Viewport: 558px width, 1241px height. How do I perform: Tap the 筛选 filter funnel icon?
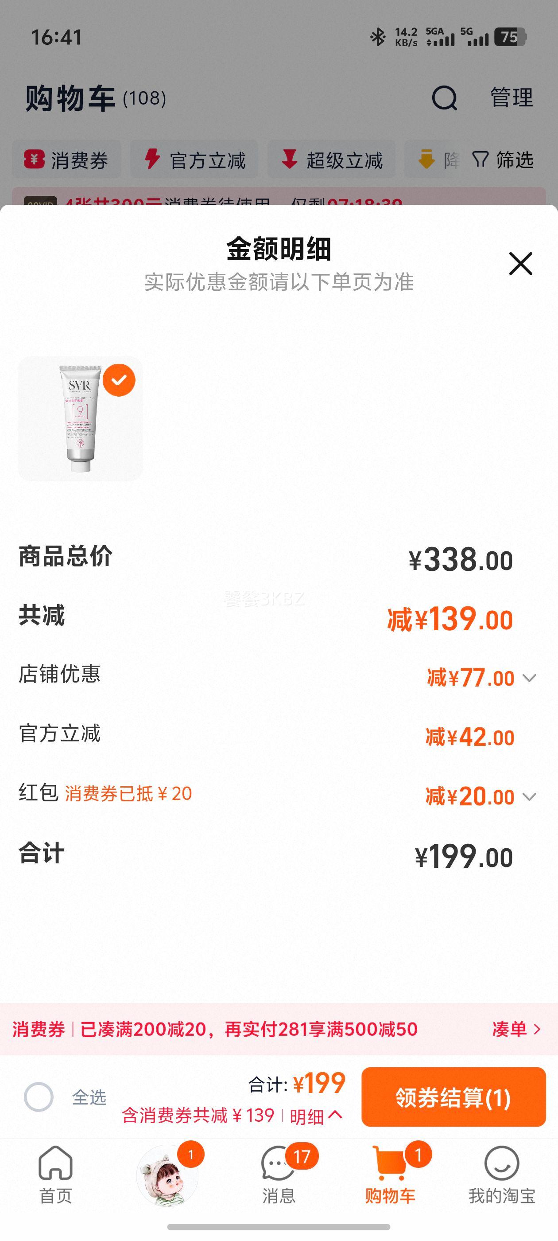click(x=480, y=160)
